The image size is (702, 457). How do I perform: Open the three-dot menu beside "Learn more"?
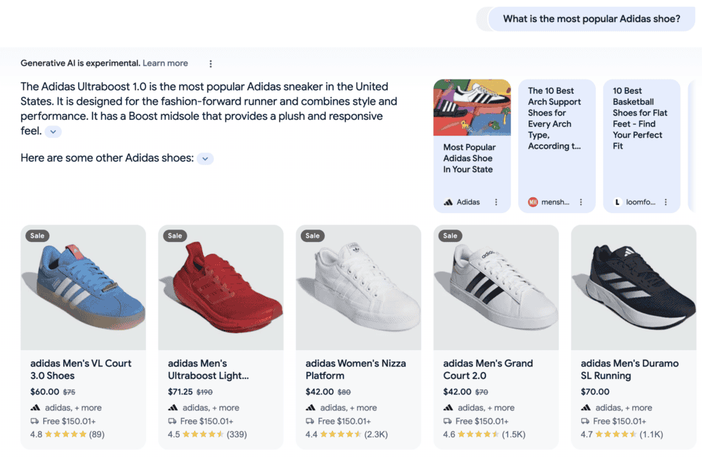point(210,63)
